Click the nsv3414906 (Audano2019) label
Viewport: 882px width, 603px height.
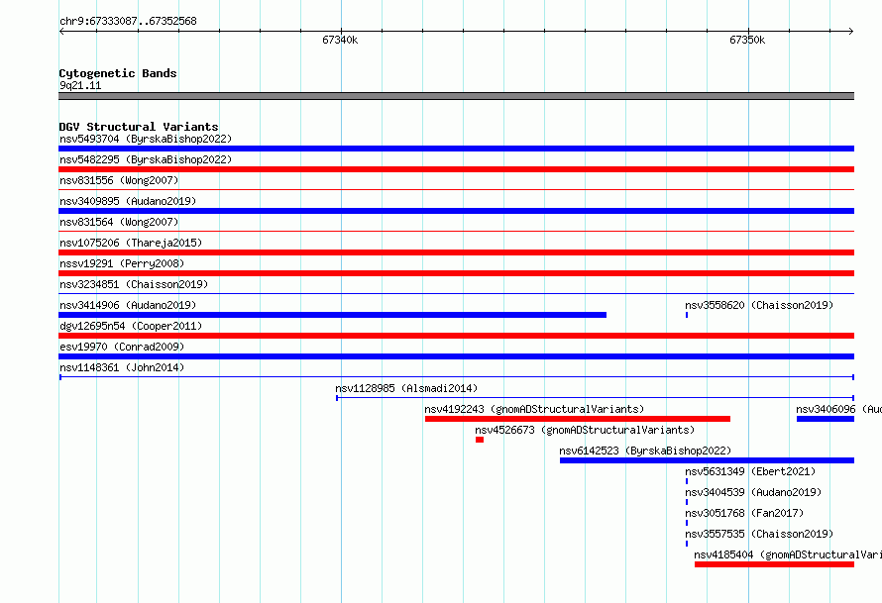pos(128,305)
